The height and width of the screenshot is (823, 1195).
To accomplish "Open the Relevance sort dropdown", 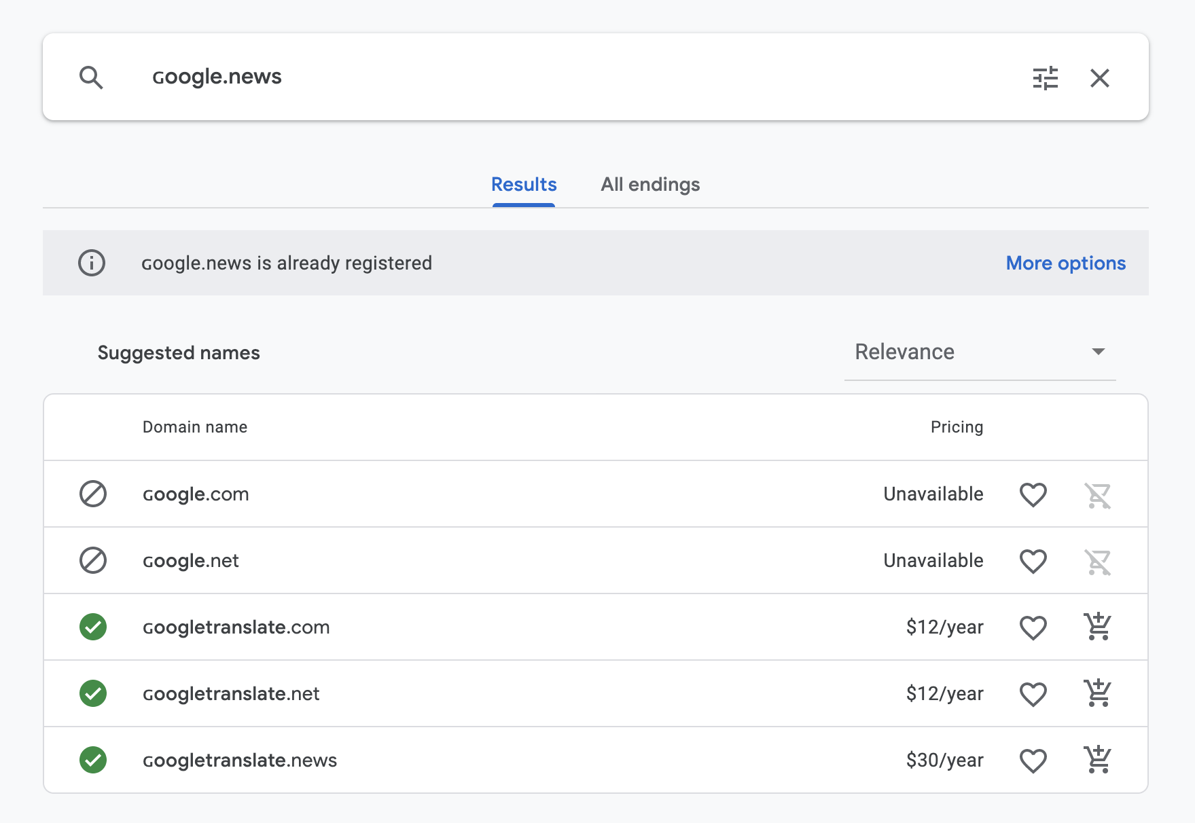I will point(978,352).
